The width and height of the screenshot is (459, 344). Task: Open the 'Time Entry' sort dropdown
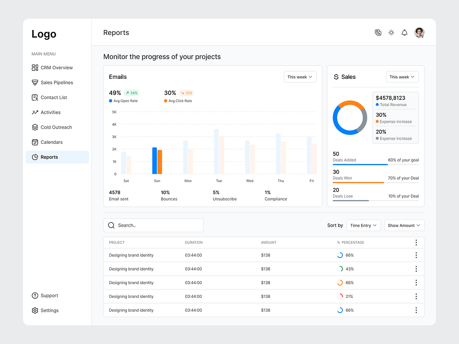364,225
